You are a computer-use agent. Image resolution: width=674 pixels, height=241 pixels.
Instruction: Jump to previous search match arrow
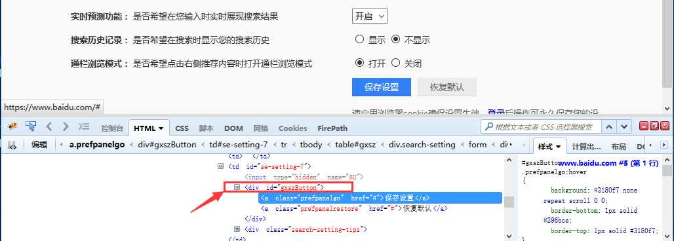click(x=608, y=127)
